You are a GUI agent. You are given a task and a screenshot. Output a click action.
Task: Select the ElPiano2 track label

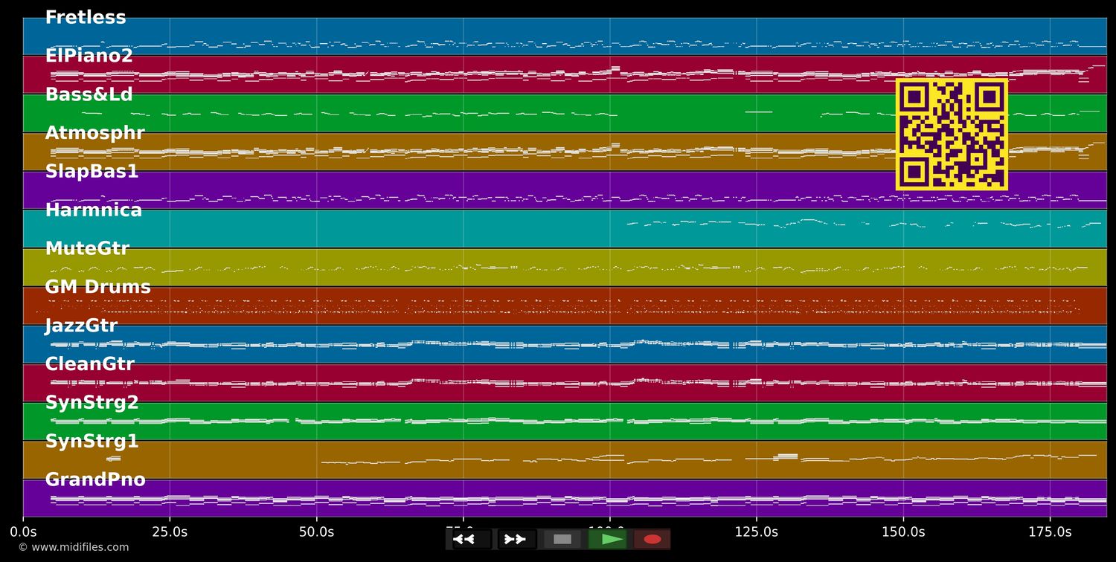89,56
